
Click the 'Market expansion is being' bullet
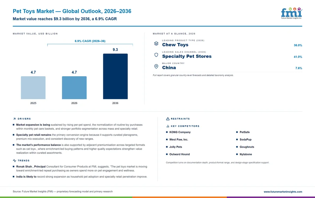(x=79, y=127)
